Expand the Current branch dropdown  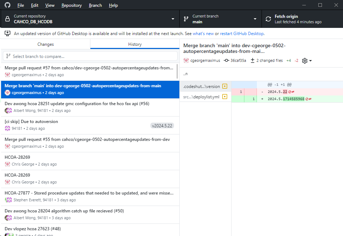(255, 19)
